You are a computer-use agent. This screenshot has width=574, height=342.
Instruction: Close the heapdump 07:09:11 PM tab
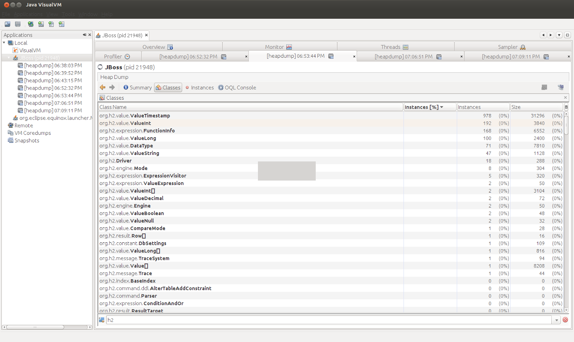[569, 57]
